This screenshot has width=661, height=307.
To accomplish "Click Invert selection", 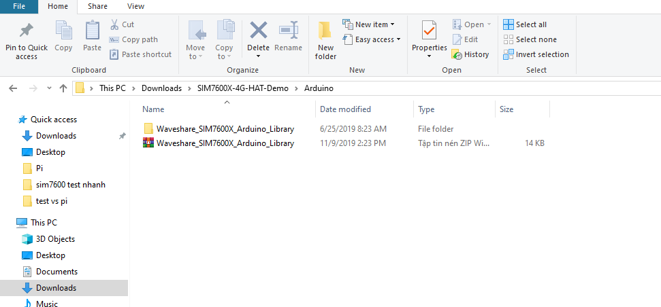I will tap(536, 54).
